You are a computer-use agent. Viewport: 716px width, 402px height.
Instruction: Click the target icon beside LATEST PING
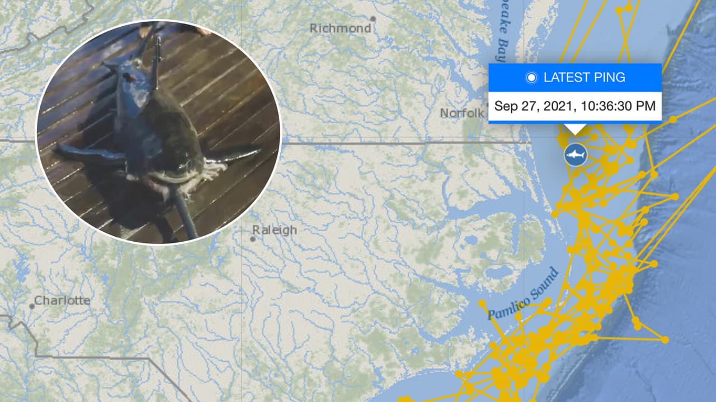(x=531, y=78)
